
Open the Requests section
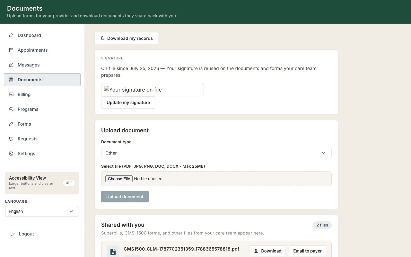[42, 139]
